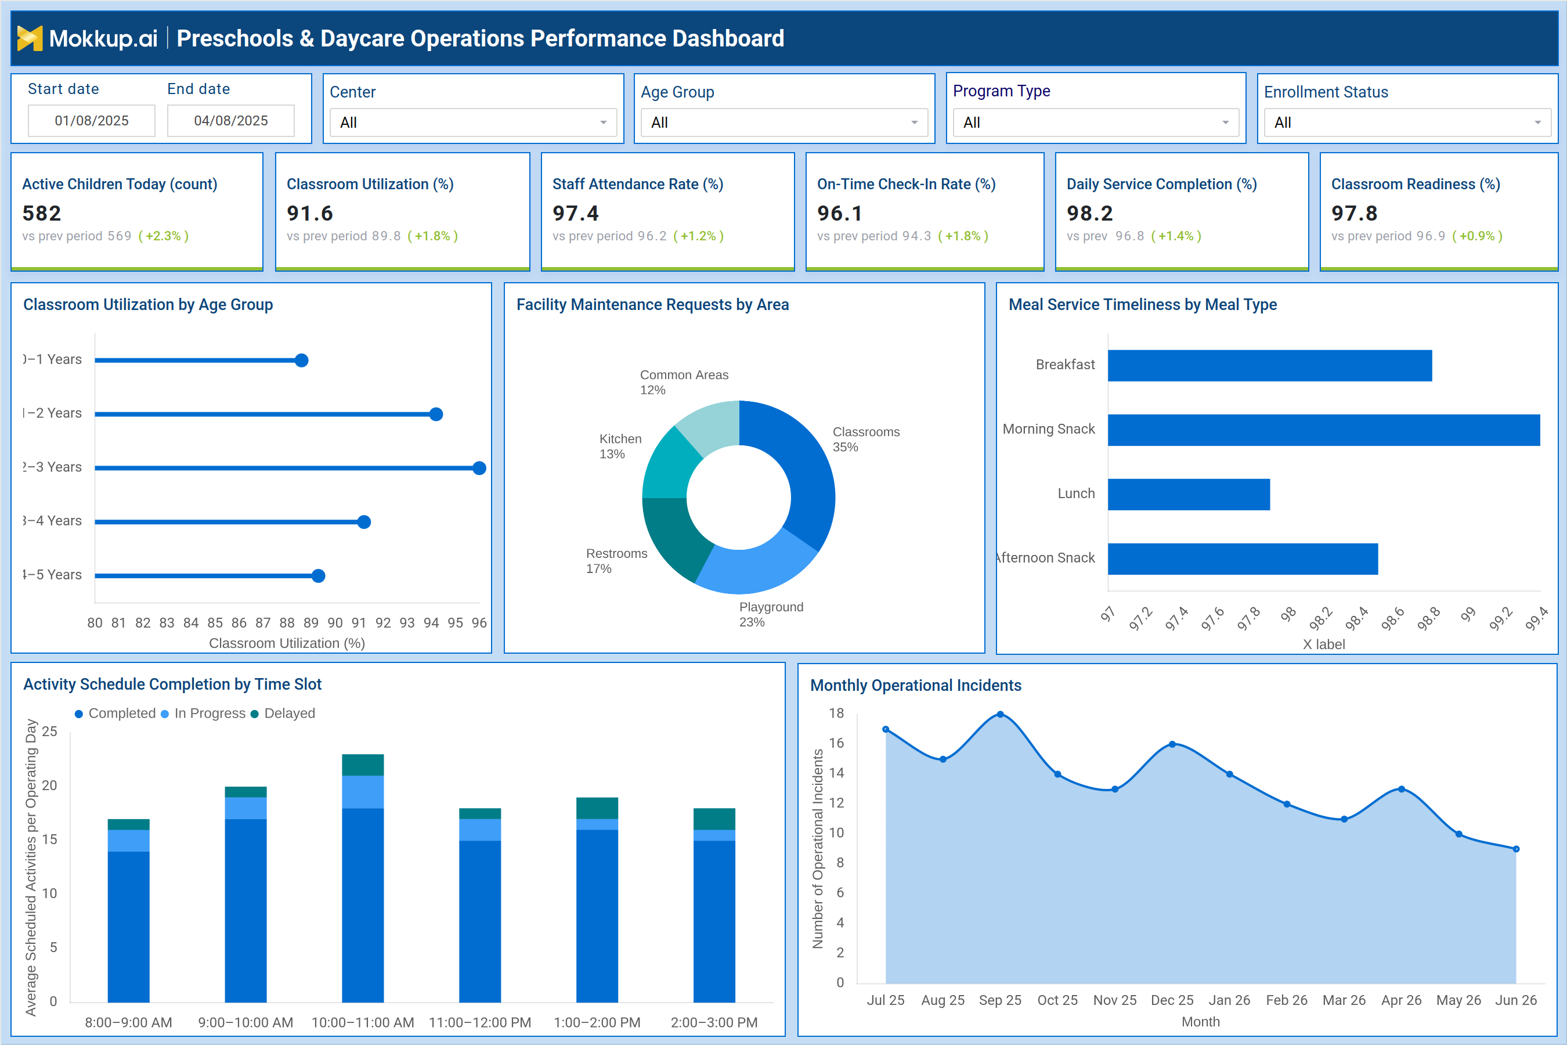The image size is (1567, 1045).
Task: Select the Classroom Utilization (%) KPI card
Action: point(402,212)
